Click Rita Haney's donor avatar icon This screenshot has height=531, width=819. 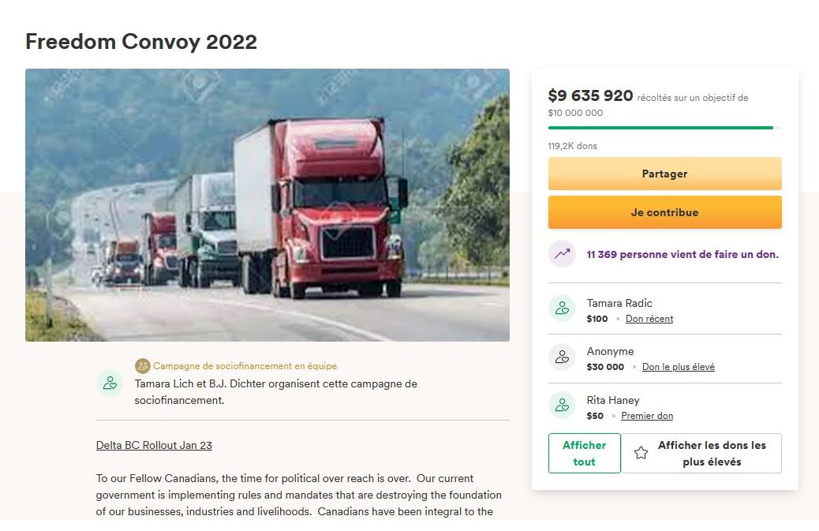[562, 406]
